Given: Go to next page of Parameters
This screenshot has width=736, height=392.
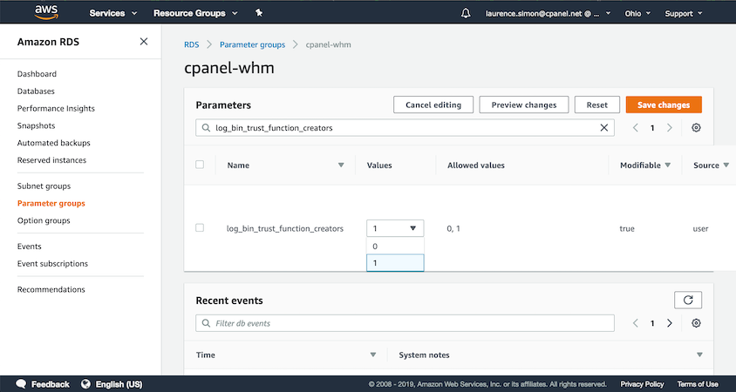Looking at the screenshot, I should (x=670, y=127).
